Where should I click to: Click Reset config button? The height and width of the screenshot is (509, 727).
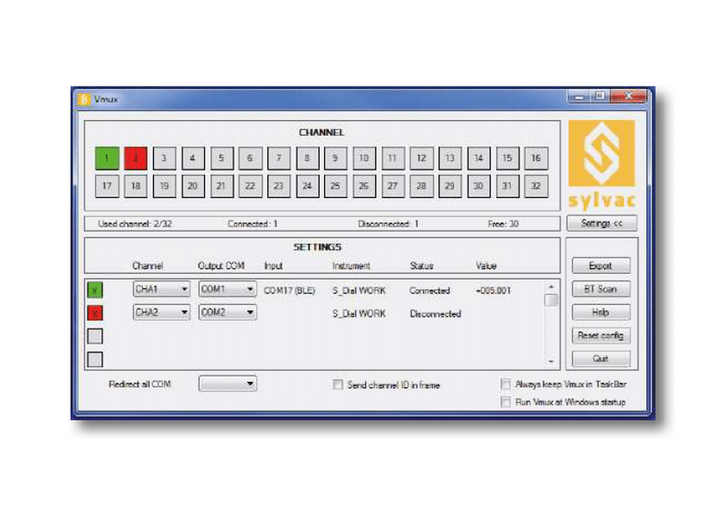601,335
